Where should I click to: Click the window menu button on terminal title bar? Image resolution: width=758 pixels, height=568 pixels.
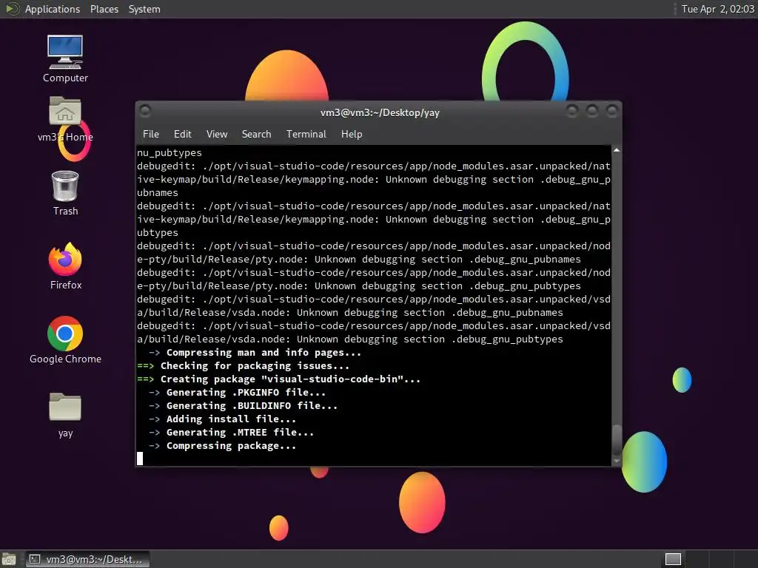pos(145,112)
